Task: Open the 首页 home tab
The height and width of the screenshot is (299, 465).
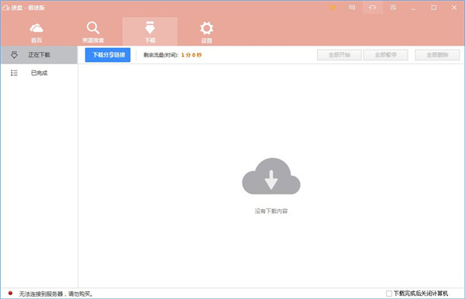Action: [36, 32]
